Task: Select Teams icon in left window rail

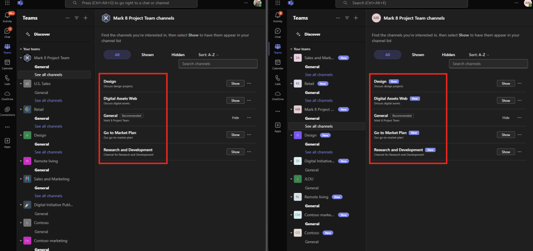Action: (7, 48)
